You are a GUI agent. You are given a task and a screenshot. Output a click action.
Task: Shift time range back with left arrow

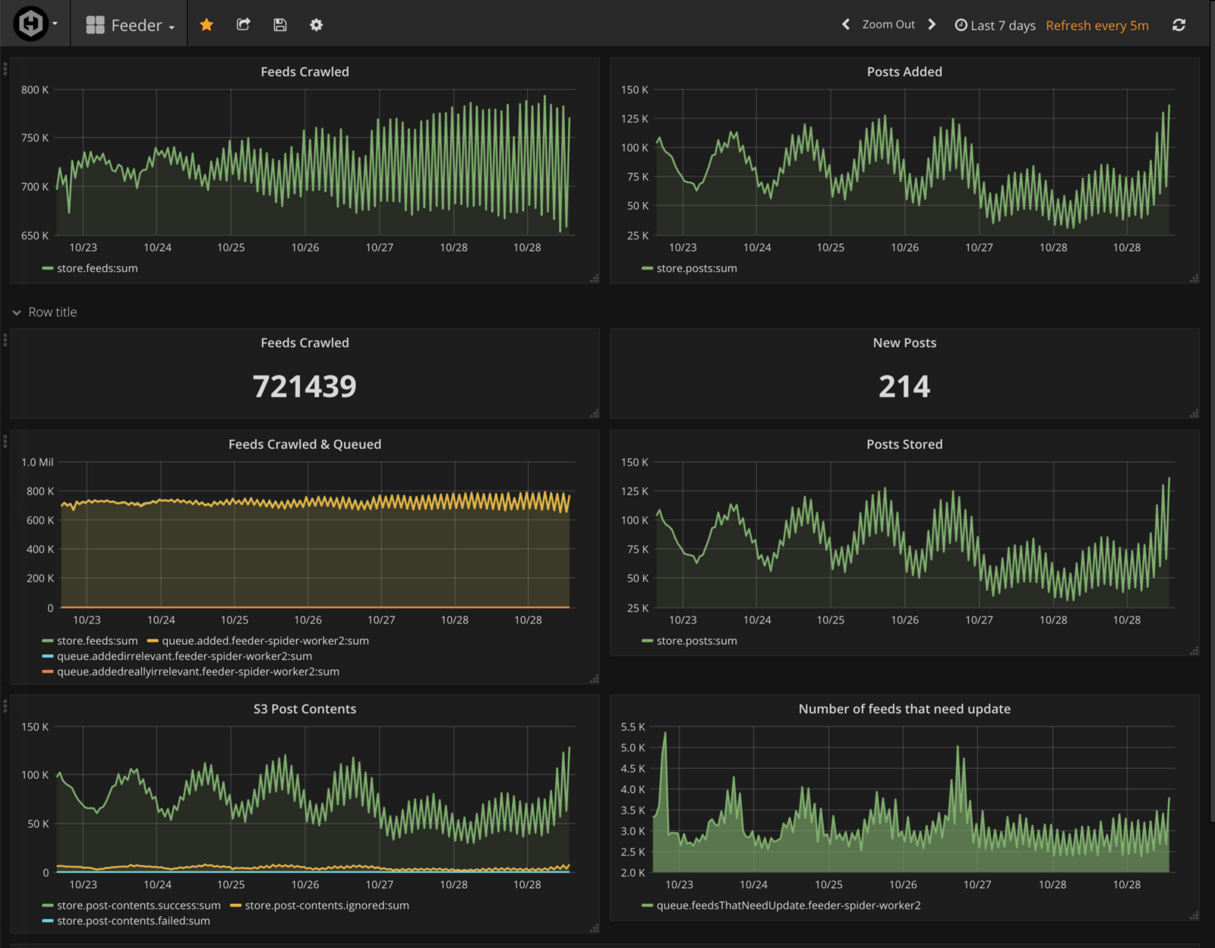pos(846,24)
